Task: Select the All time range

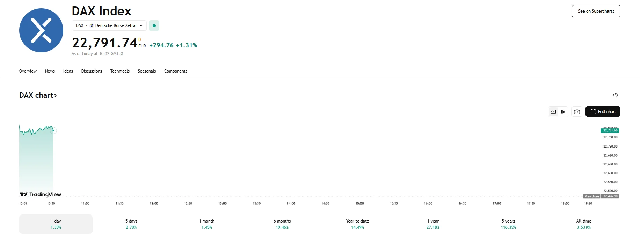Action: [584, 224]
